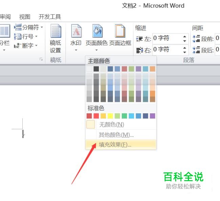This screenshot has width=220, height=201.
Task: Open the 水印 watermark icon
Action: point(76,31)
